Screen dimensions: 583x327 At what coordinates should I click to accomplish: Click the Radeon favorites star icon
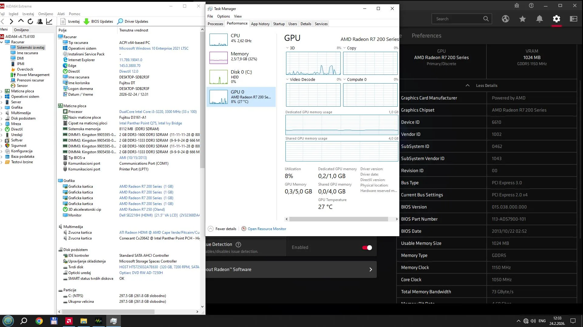(x=522, y=19)
